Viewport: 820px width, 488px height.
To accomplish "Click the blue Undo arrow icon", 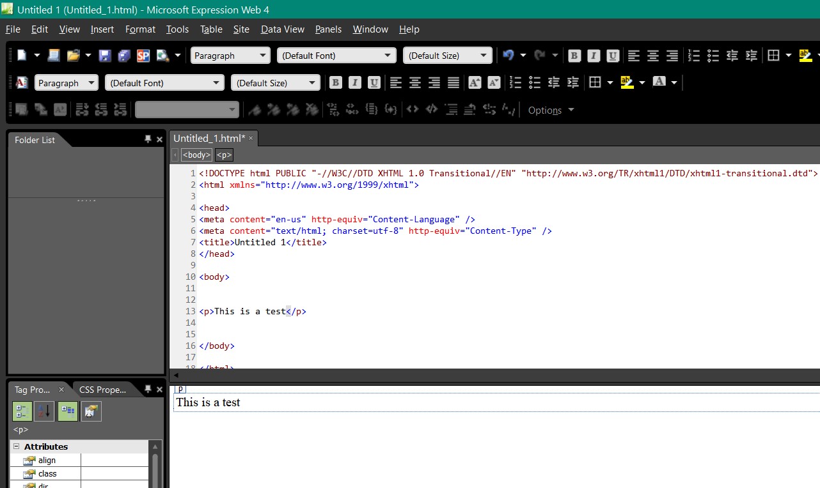I will tap(509, 56).
